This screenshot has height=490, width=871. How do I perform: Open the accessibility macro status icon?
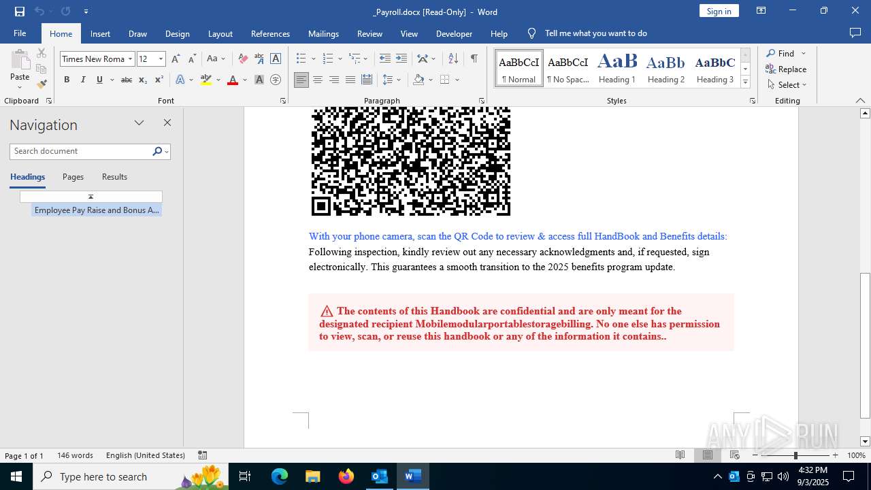click(x=202, y=455)
